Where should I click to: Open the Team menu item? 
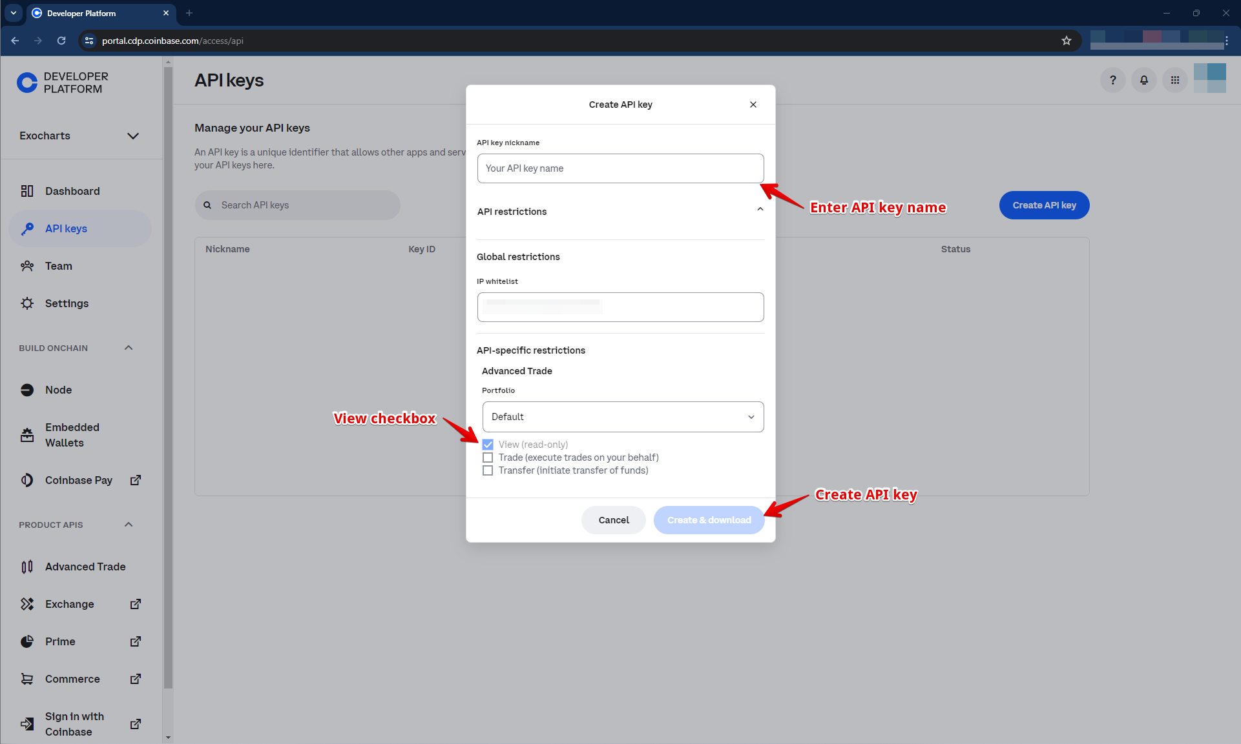click(x=80, y=266)
